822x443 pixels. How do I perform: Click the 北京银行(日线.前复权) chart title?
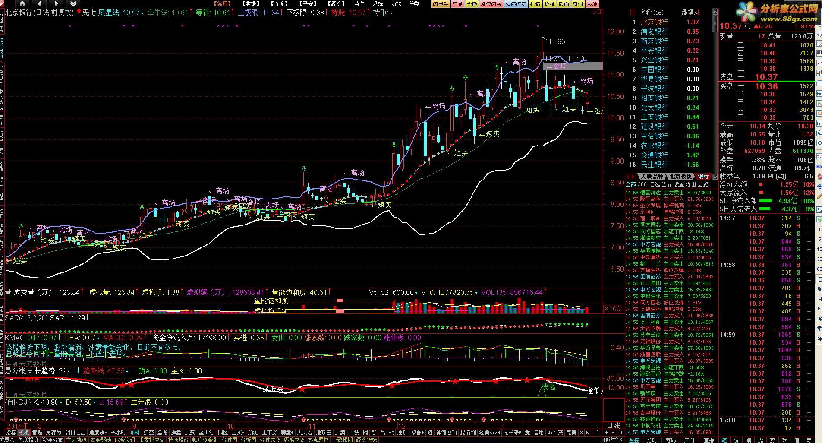(40, 13)
